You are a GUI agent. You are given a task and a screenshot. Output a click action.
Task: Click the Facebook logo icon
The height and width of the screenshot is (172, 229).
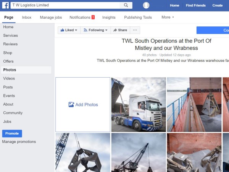5,5
